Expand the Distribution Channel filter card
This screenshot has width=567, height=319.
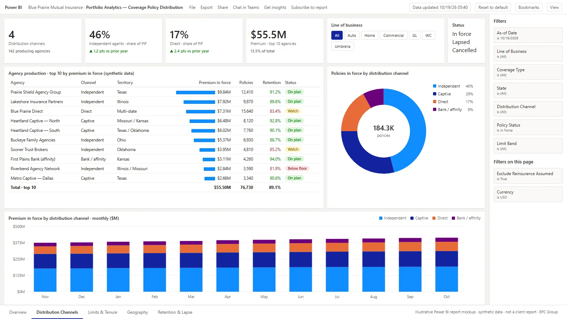tap(528, 109)
